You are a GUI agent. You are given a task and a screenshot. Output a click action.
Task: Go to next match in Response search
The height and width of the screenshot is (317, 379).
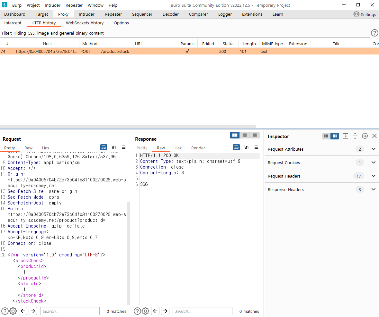pos(165,311)
